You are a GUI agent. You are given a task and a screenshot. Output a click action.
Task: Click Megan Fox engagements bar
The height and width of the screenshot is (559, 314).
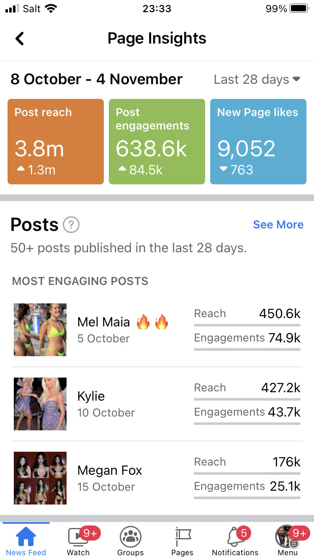pyautogui.click(x=247, y=497)
